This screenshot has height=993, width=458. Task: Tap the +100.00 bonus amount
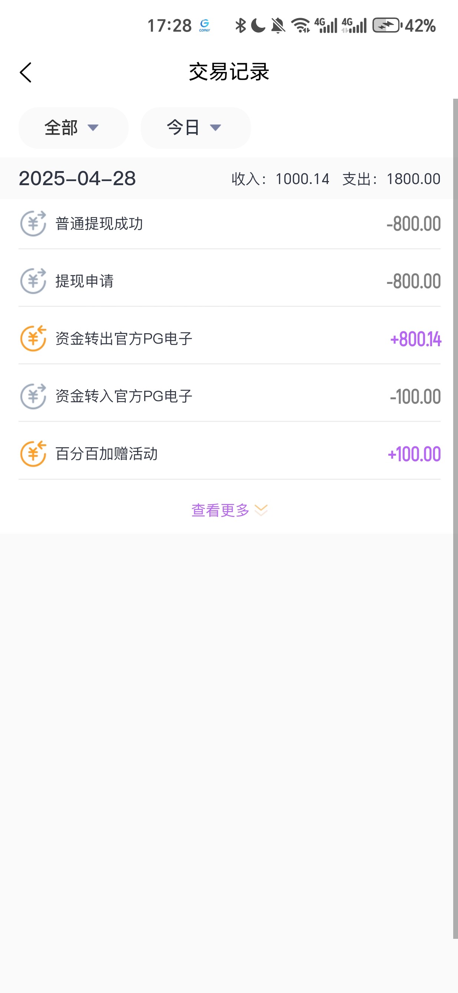click(414, 454)
